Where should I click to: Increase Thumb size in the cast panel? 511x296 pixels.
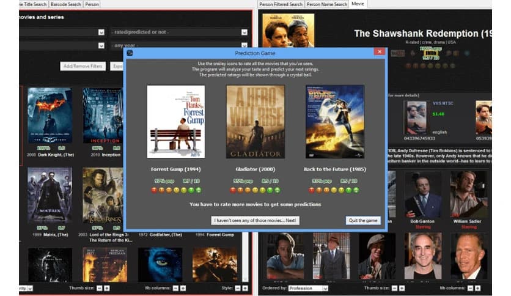402,288
